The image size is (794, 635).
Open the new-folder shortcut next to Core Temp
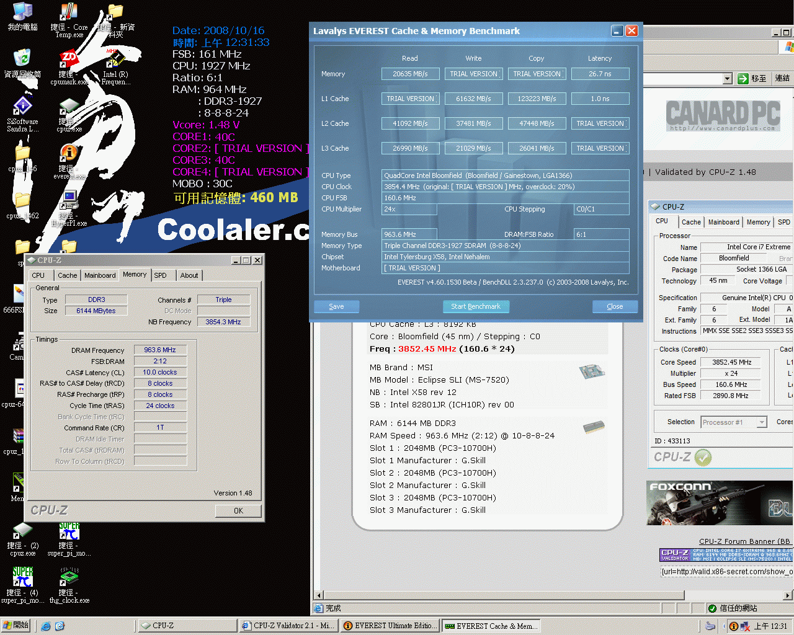pyautogui.click(x=115, y=12)
